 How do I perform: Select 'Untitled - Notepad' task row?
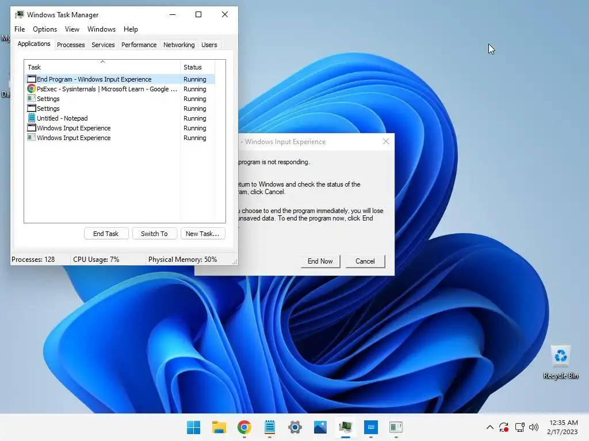pyautogui.click(x=120, y=118)
